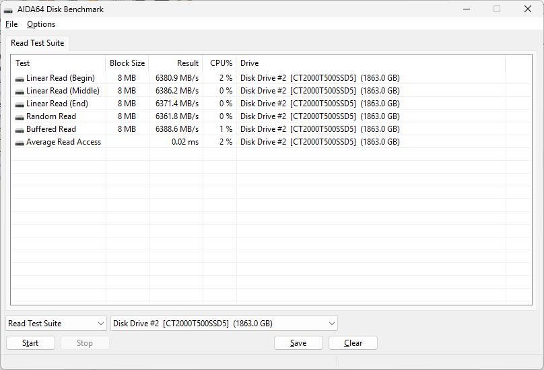Open the File menu

pyautogui.click(x=11, y=24)
